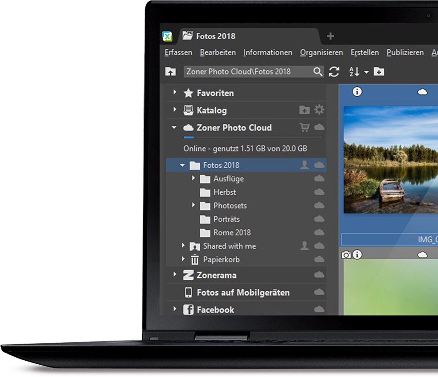Collapse the Fotos 2018 folder
Image resolution: width=438 pixels, height=377 pixels.
point(182,165)
